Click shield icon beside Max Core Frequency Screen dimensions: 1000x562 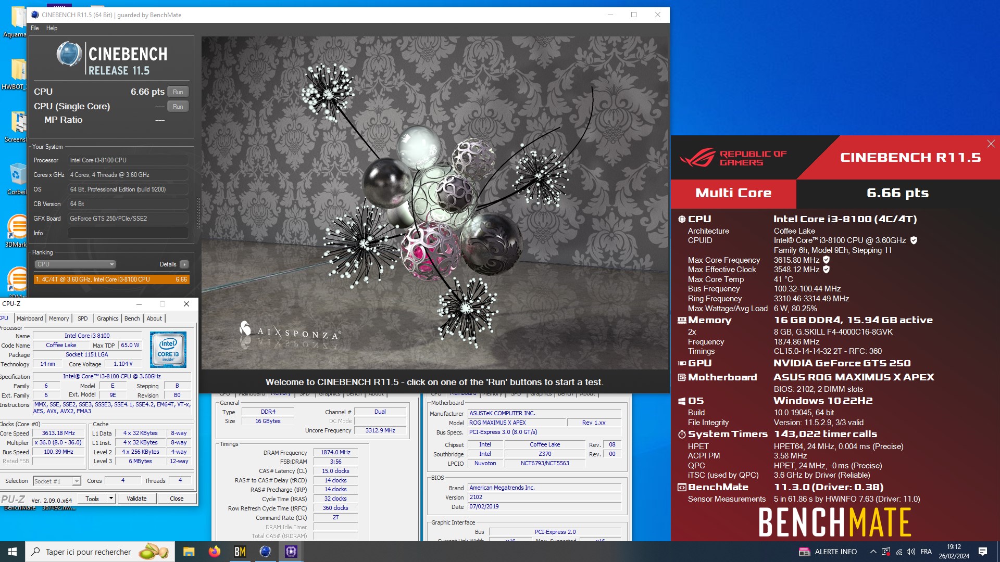tap(826, 260)
